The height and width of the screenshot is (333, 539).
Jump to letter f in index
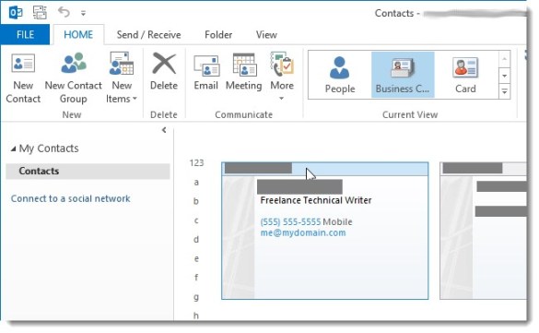pos(196,278)
